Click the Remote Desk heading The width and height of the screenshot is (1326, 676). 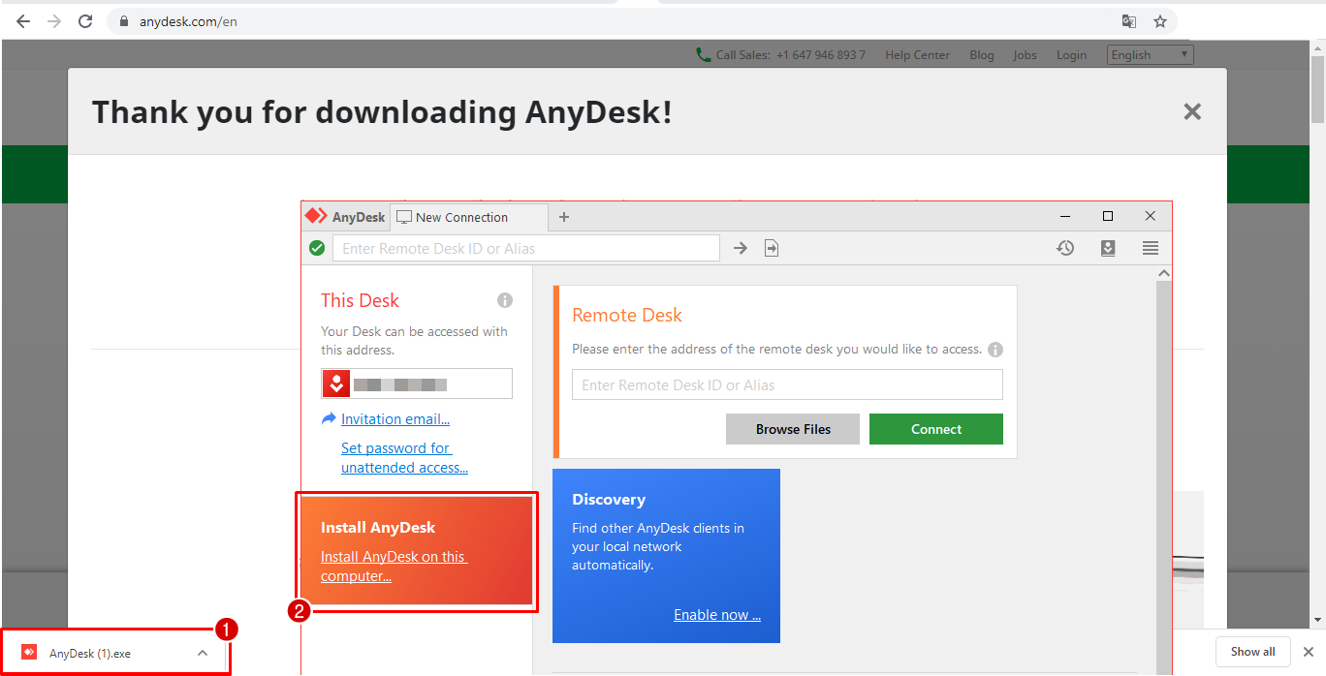tap(627, 315)
